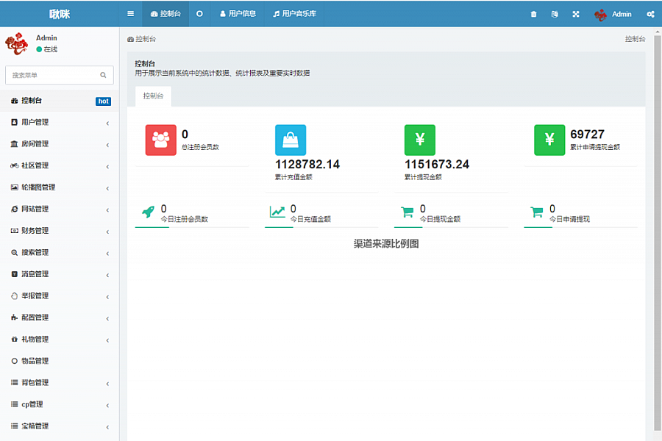Screen dimensions: 662x441
Task: Open 物品管理 in the sidebar
Action: point(35,361)
